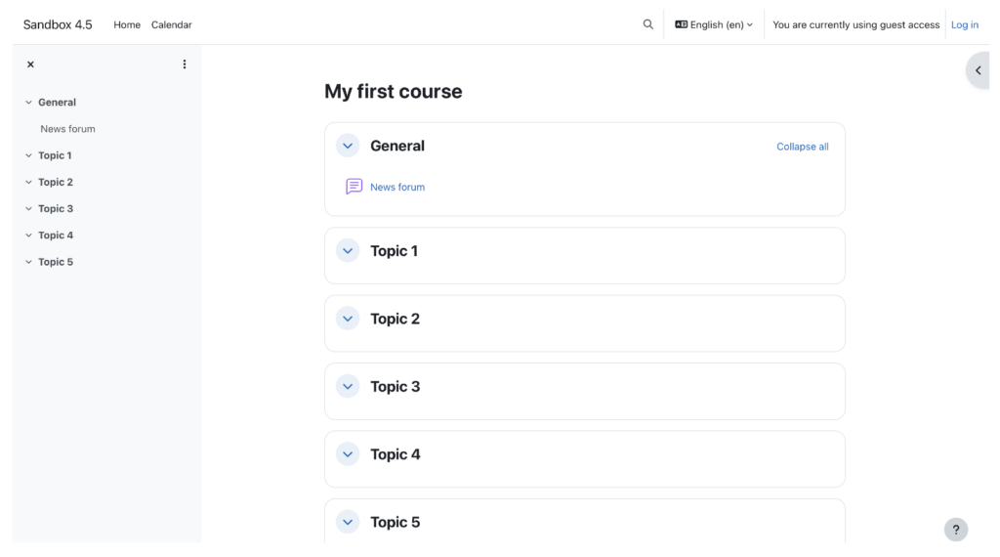Select News forum in the sidebar index
Image resolution: width=1000 pixels, height=557 pixels.
coord(67,129)
